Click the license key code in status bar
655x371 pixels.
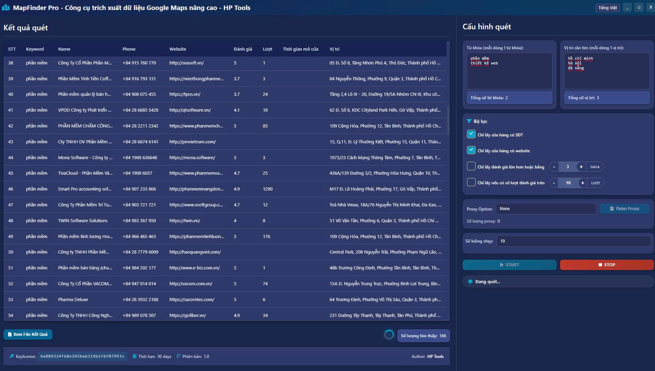[82, 356]
